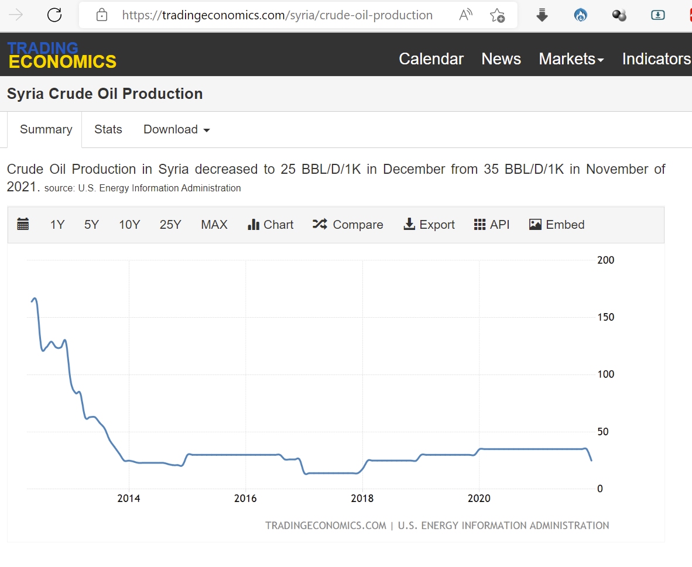Expand the Download dropdown
This screenshot has height=567, width=692.
[x=177, y=129]
